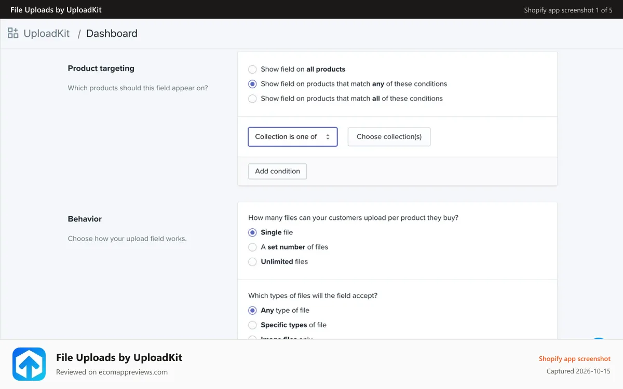Select 'match any of these conditions' radio
Viewport: 623px width, 389px height.
click(x=252, y=84)
